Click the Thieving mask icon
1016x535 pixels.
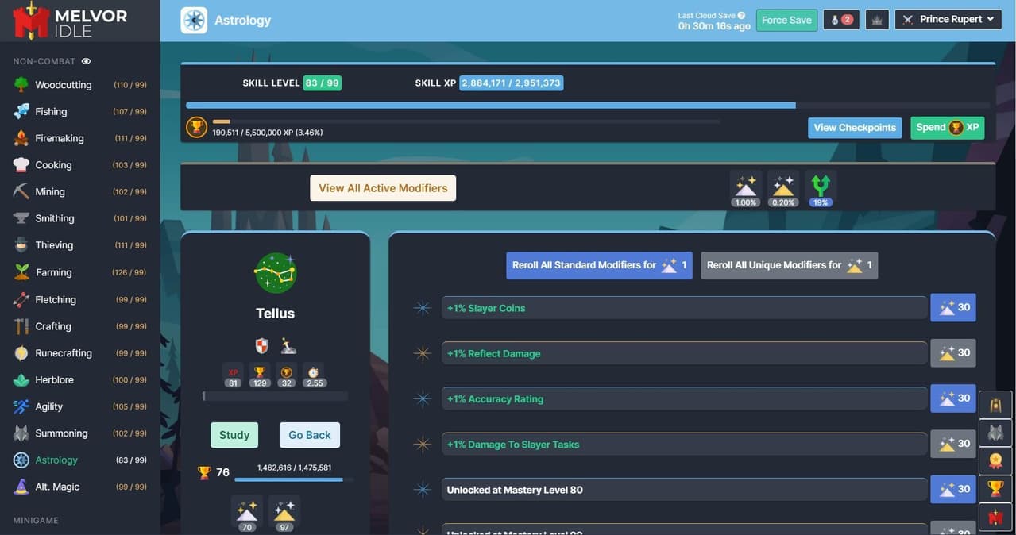[x=21, y=245]
